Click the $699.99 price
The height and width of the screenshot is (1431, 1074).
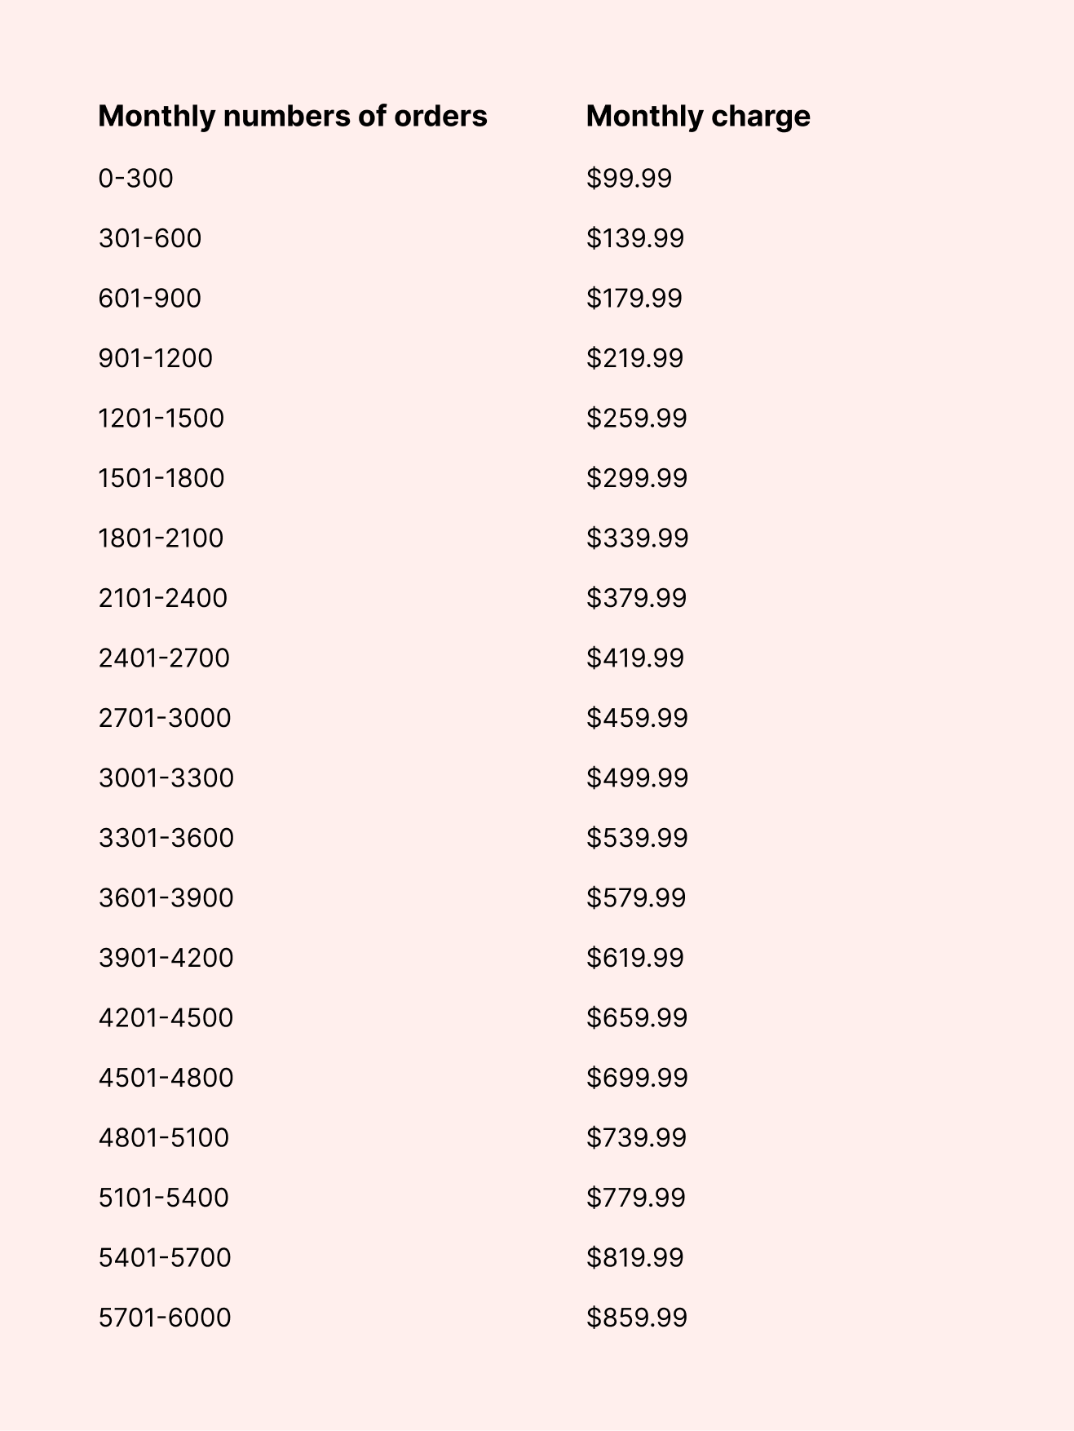click(x=637, y=1078)
